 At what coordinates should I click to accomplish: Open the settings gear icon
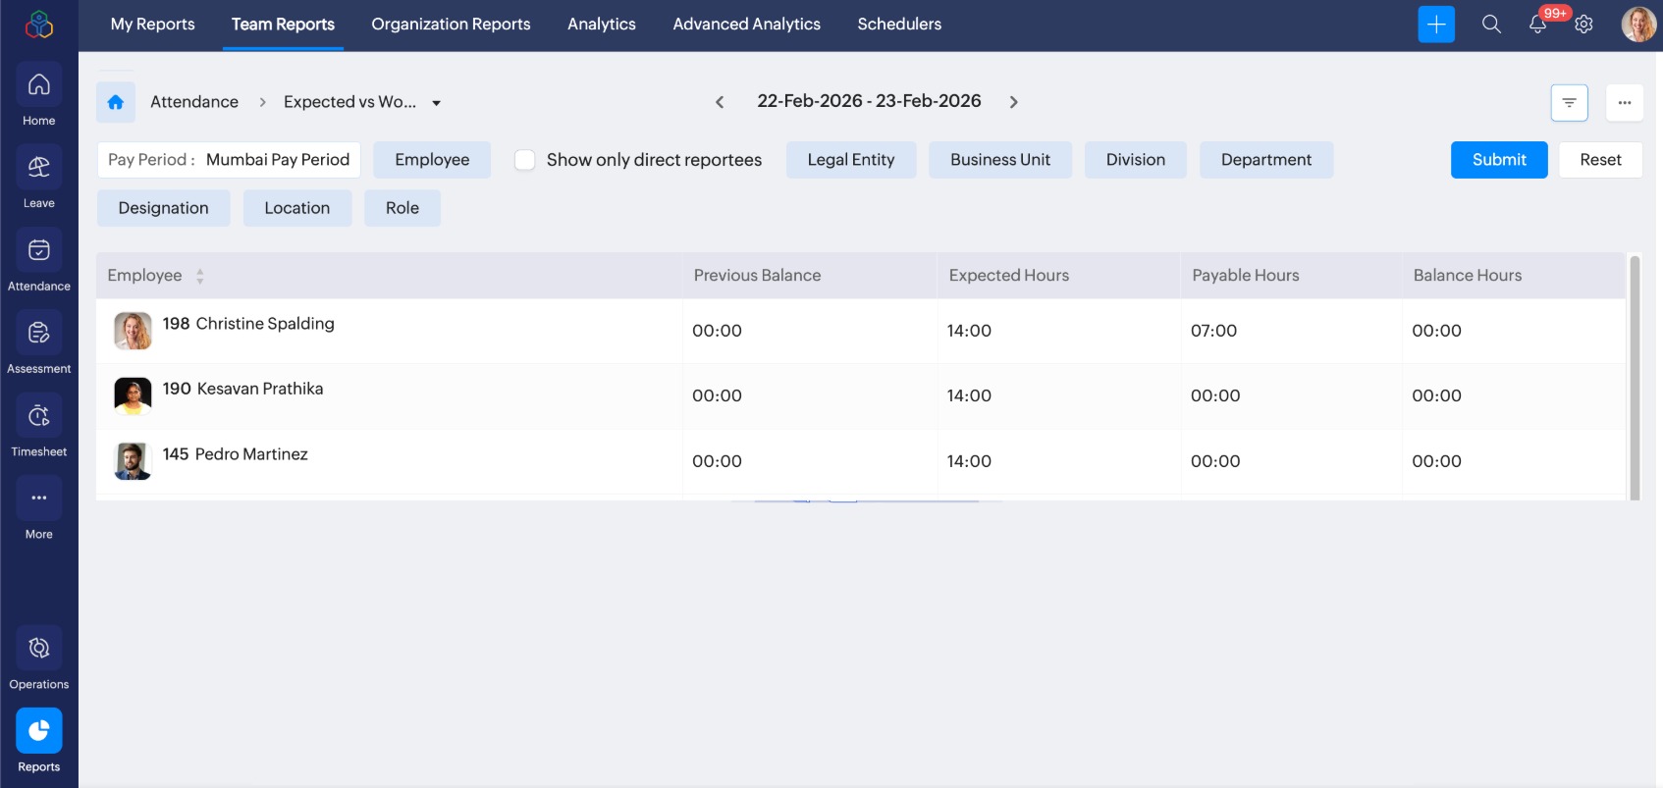pyautogui.click(x=1583, y=25)
